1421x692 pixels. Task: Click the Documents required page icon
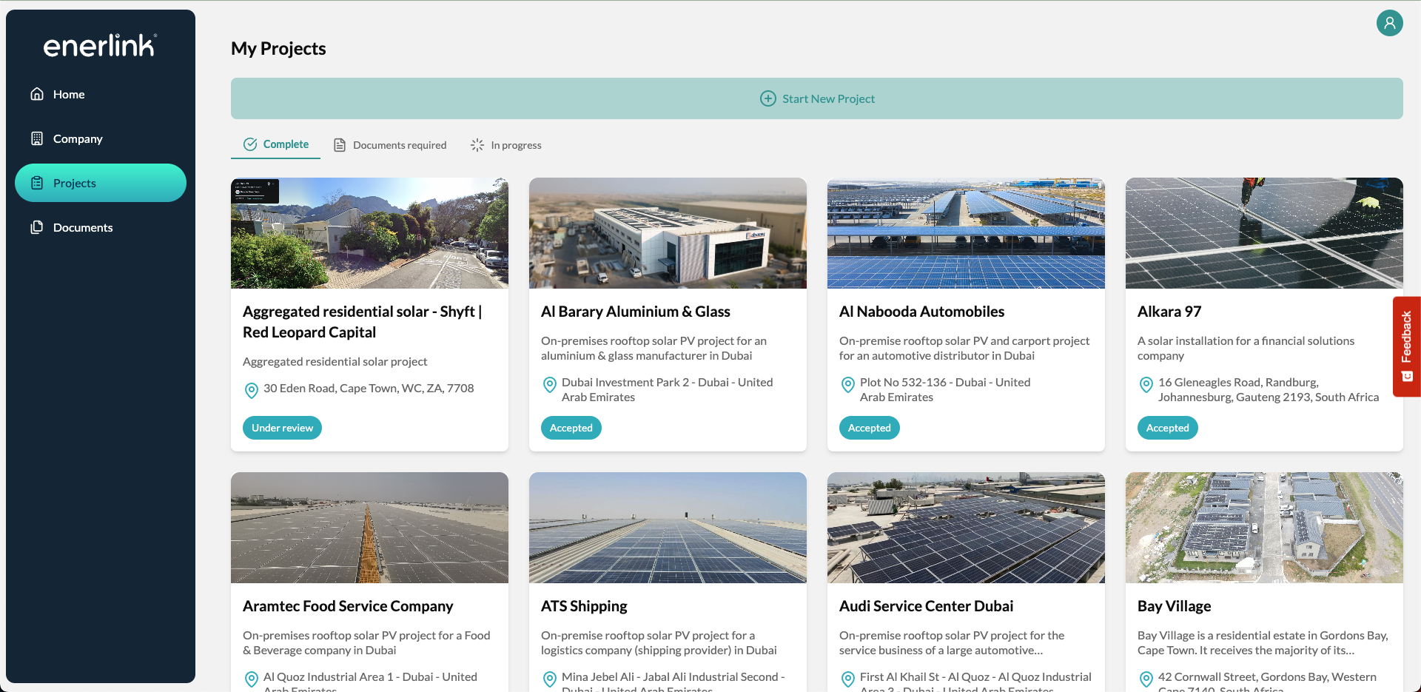tap(340, 145)
